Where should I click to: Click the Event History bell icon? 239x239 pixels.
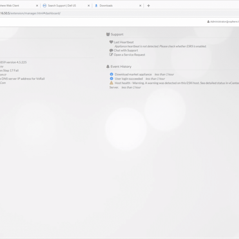click(x=108, y=67)
